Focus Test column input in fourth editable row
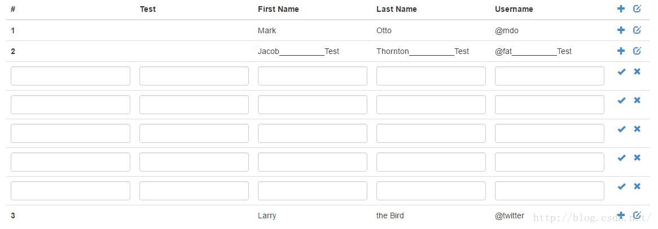This screenshot has height=229, width=658. 194,162
